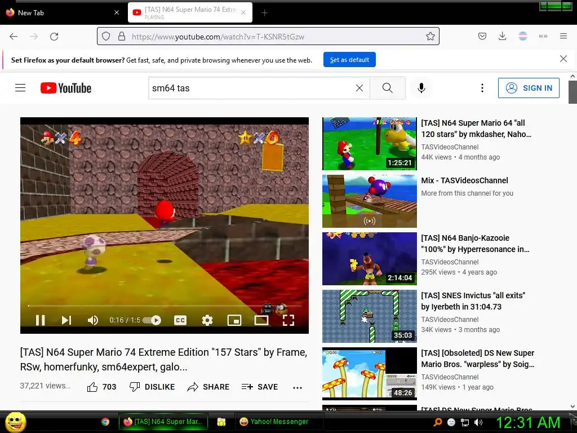Viewport: 577px width, 433px height.
Task: Clear the search box with the X
Action: [359, 88]
